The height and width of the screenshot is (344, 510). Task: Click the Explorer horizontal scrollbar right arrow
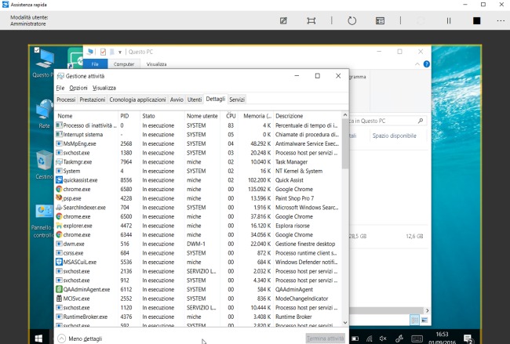click(428, 310)
